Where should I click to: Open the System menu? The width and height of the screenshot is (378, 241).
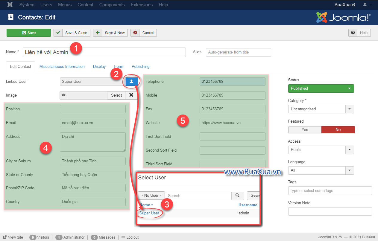pos(27,5)
